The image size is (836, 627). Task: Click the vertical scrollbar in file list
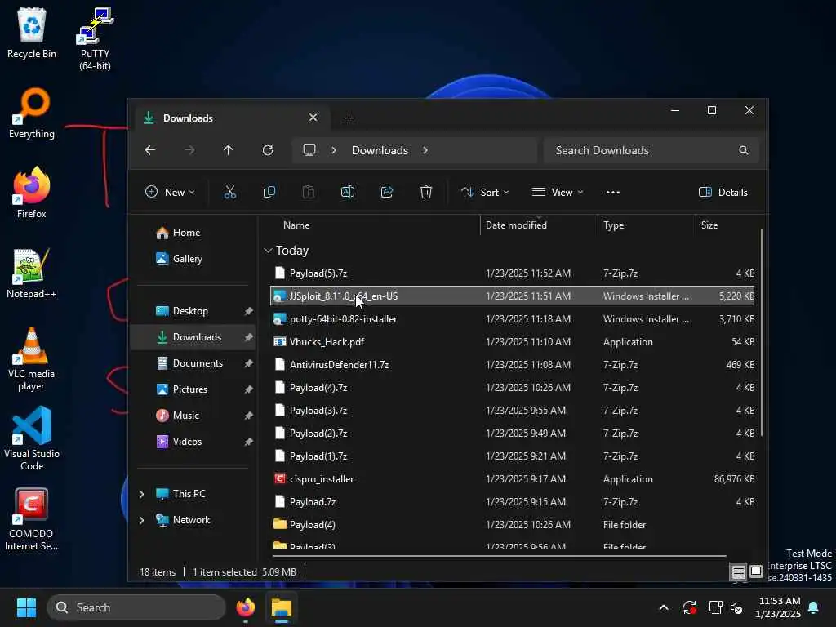tap(762, 331)
